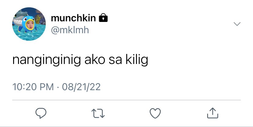Click the divider line above action icons
Screen dimensions: 253x127
127,100
